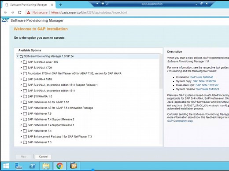Viewport: 229px width, 171px height.
Task: Select SAP NetWeaver 7.4 Support Release 2
Action: coord(51,119)
